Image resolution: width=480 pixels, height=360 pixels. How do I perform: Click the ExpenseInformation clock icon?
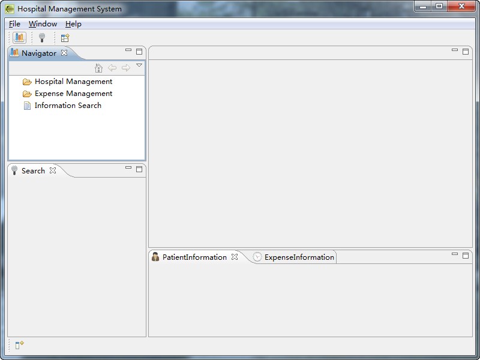257,257
